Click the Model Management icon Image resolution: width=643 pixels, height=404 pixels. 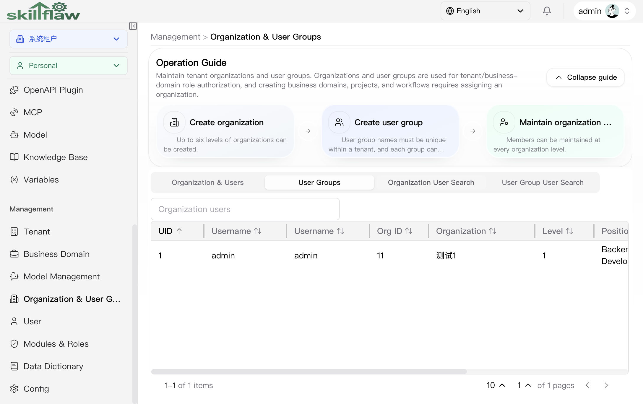[x=14, y=277]
